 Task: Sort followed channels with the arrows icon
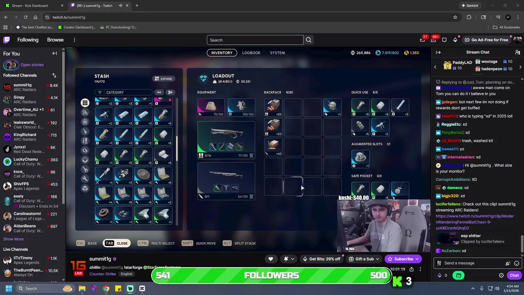[x=54, y=75]
